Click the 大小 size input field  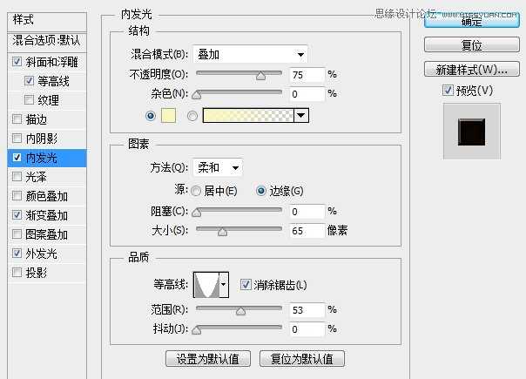(x=307, y=231)
